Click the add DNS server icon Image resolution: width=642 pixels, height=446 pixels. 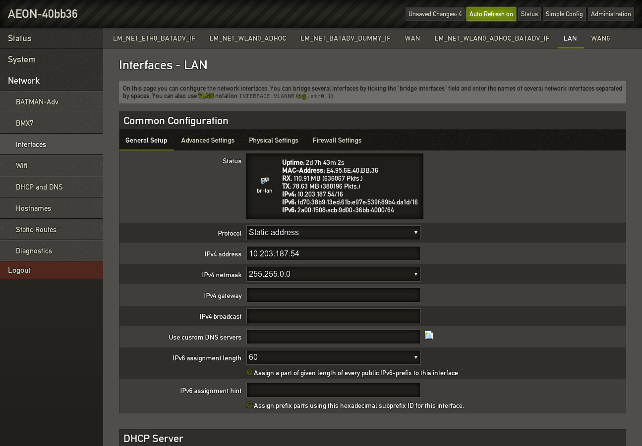pyautogui.click(x=429, y=336)
